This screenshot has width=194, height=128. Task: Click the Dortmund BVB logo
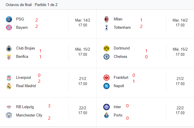pyautogui.click(x=106, y=48)
